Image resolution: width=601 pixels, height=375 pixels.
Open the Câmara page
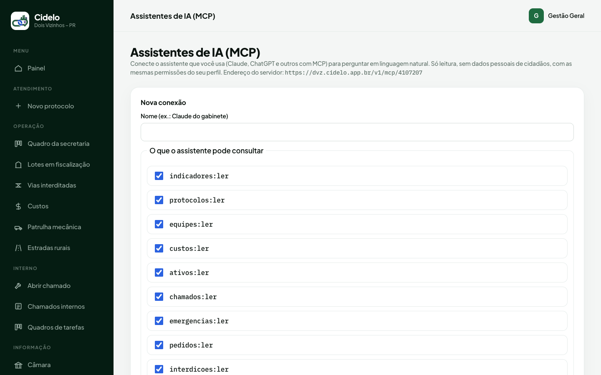[57, 365]
